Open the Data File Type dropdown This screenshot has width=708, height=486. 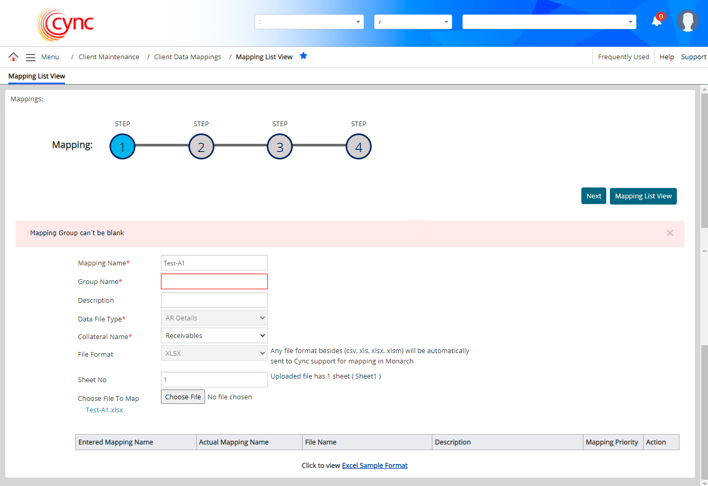click(214, 318)
